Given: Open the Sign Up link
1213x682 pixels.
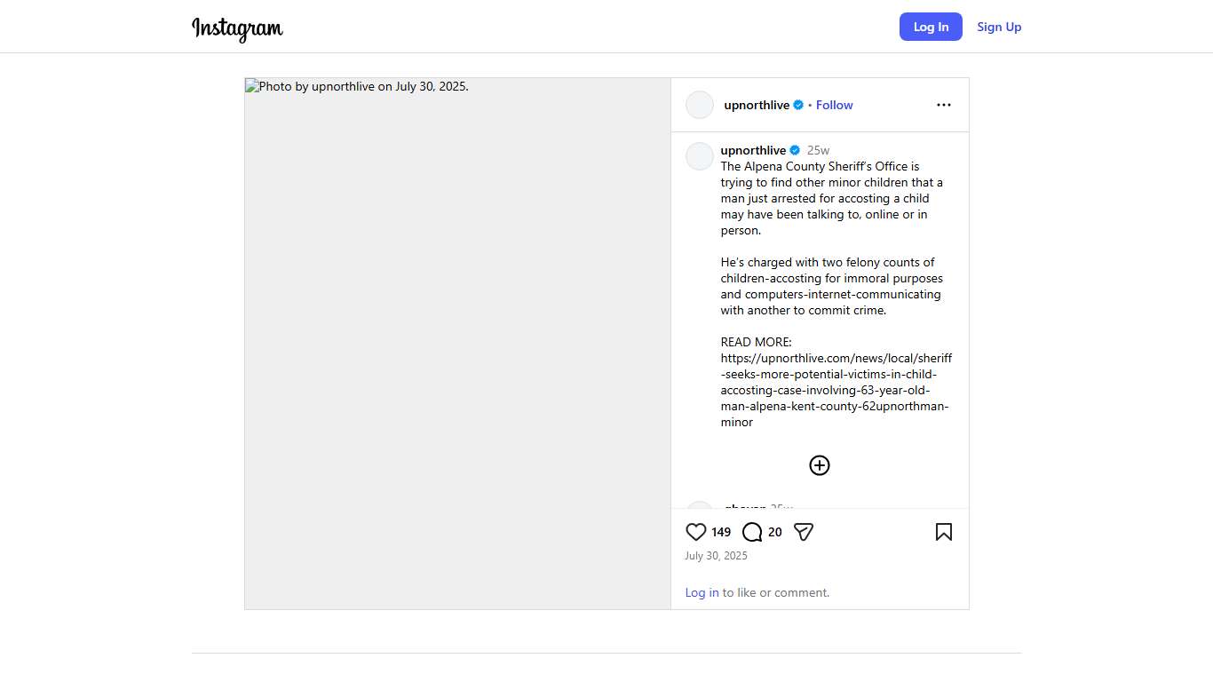Looking at the screenshot, I should pyautogui.click(x=999, y=27).
